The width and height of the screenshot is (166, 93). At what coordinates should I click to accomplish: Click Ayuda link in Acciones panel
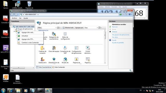(x=114, y=40)
